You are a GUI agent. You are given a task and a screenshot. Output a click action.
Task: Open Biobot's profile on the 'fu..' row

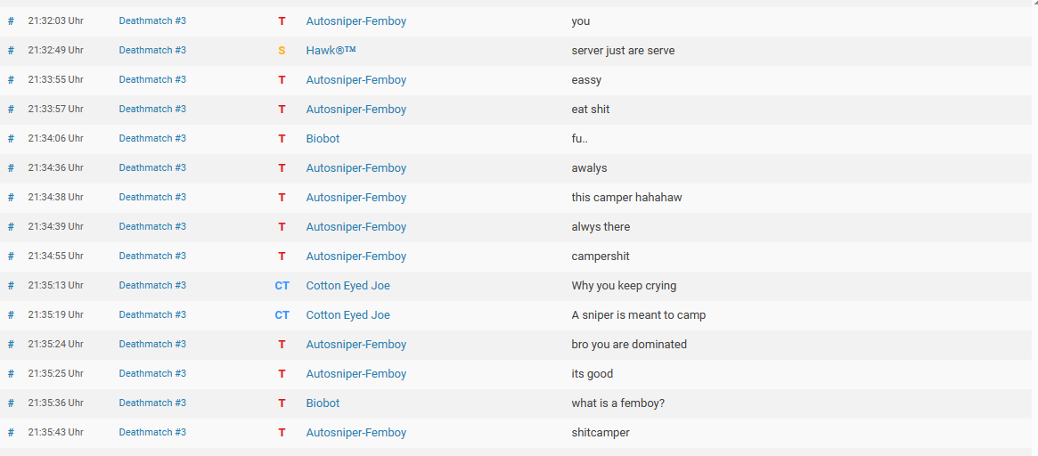pyautogui.click(x=323, y=138)
